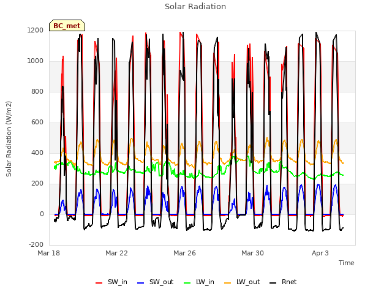
Task: Select the Rnet legend label
Action: (289, 282)
